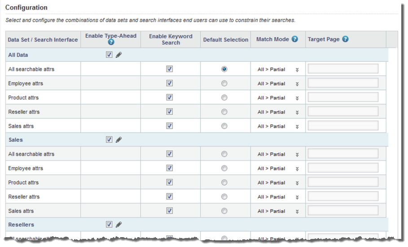Open Match Mode help icon
The width and height of the screenshot is (408, 247).
pyautogui.click(x=294, y=39)
